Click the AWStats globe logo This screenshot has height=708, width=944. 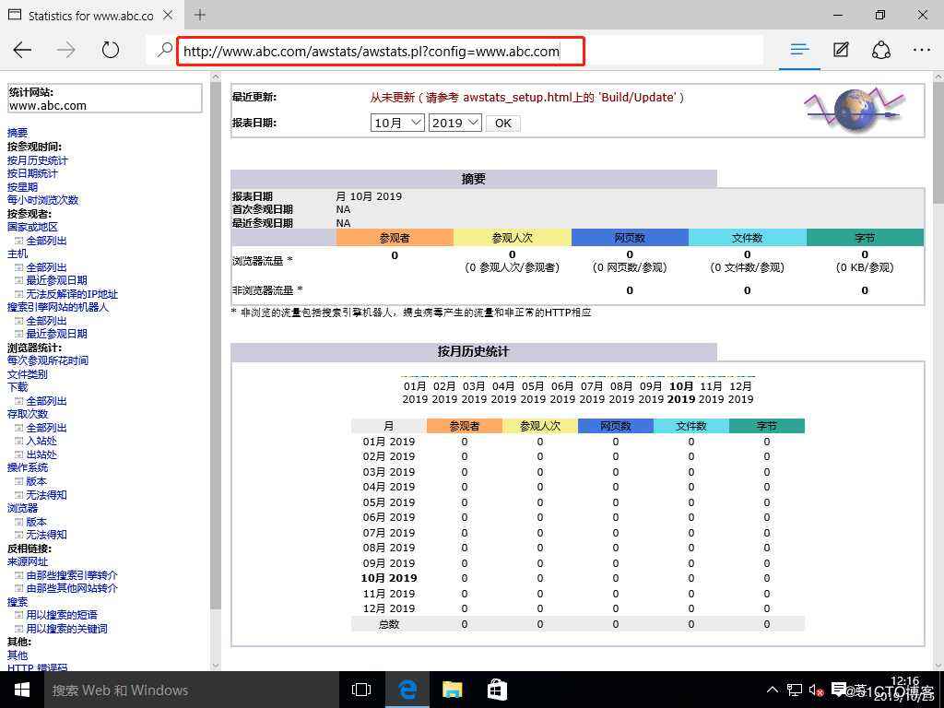coord(855,110)
